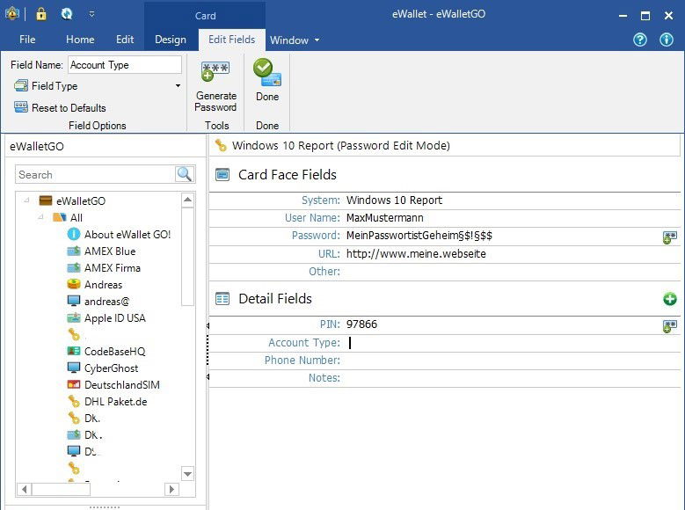Click the Done button with green check
Screen dimensions: 685x510
267,80
